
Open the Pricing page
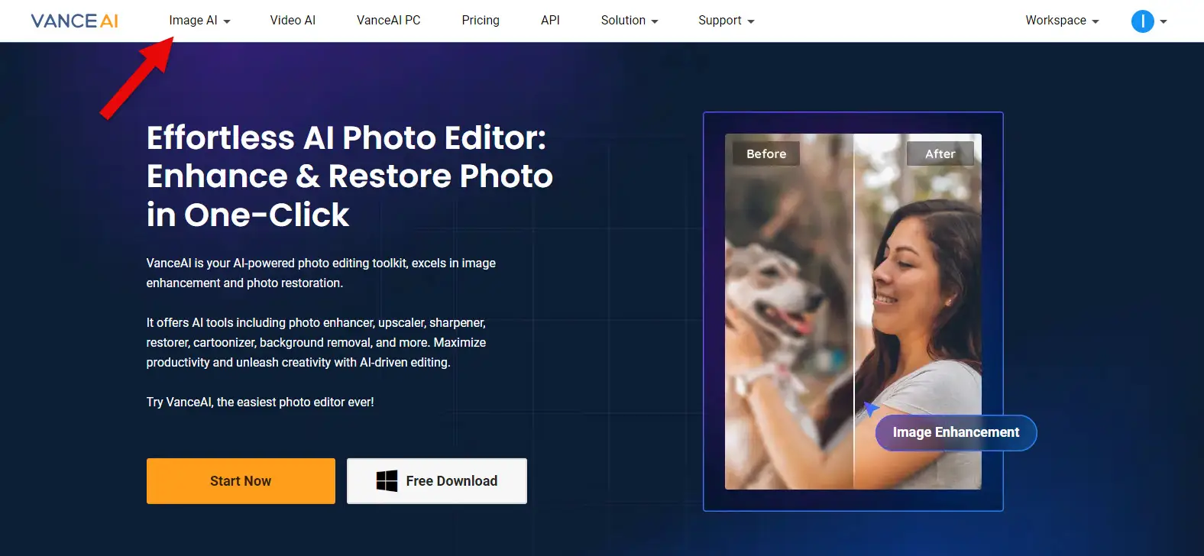481,21
